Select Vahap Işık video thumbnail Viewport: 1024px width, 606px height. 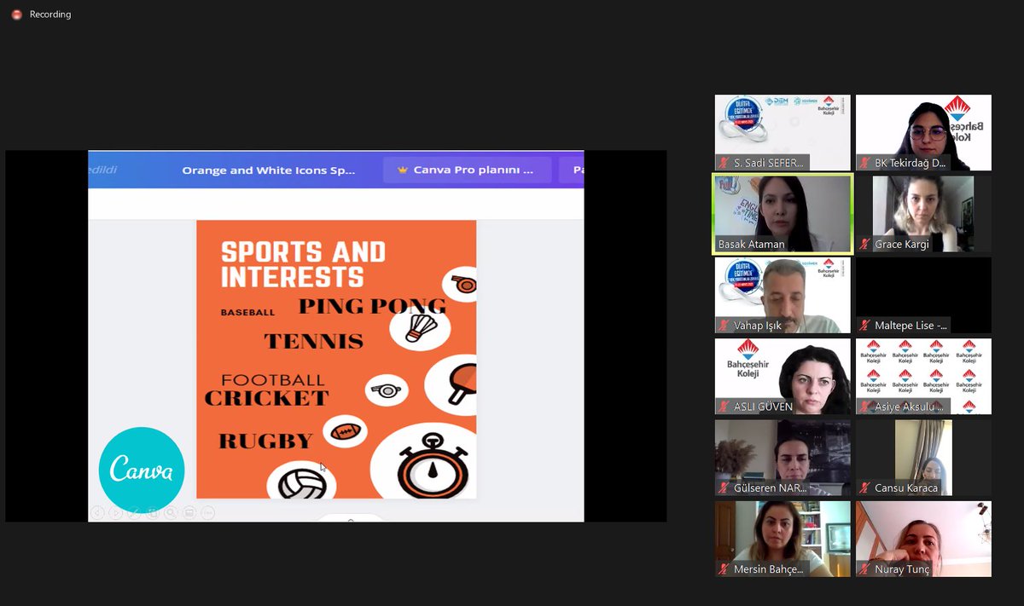783,295
